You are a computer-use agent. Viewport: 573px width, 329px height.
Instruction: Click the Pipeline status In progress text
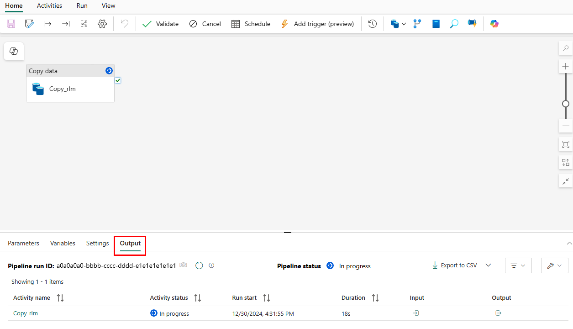point(355,266)
